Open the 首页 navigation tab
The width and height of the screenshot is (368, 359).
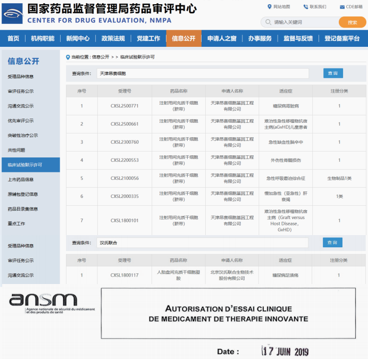tap(13, 39)
